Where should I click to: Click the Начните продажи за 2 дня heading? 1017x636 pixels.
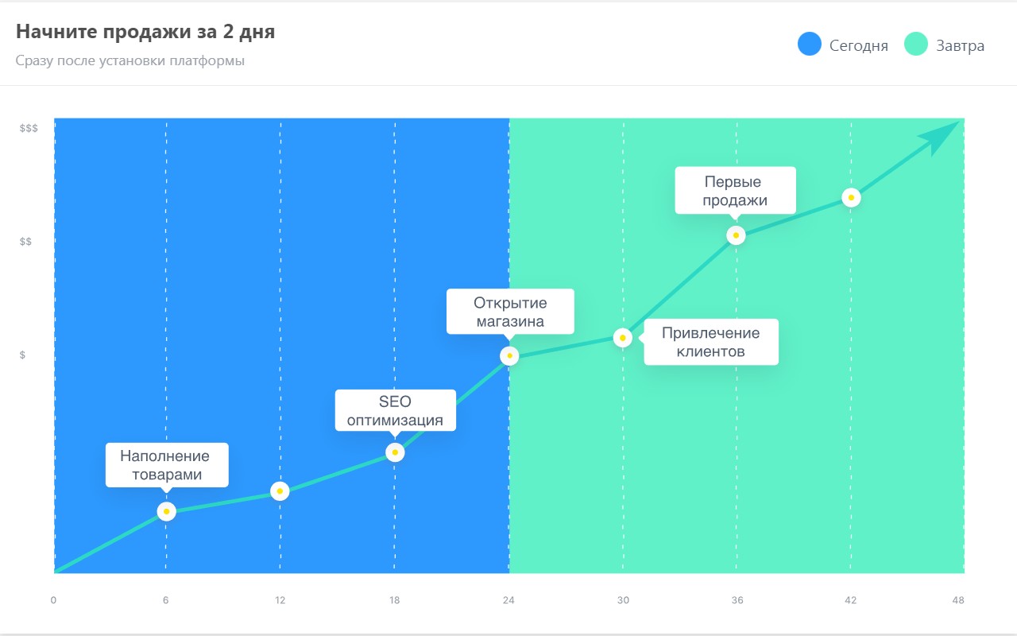[145, 33]
